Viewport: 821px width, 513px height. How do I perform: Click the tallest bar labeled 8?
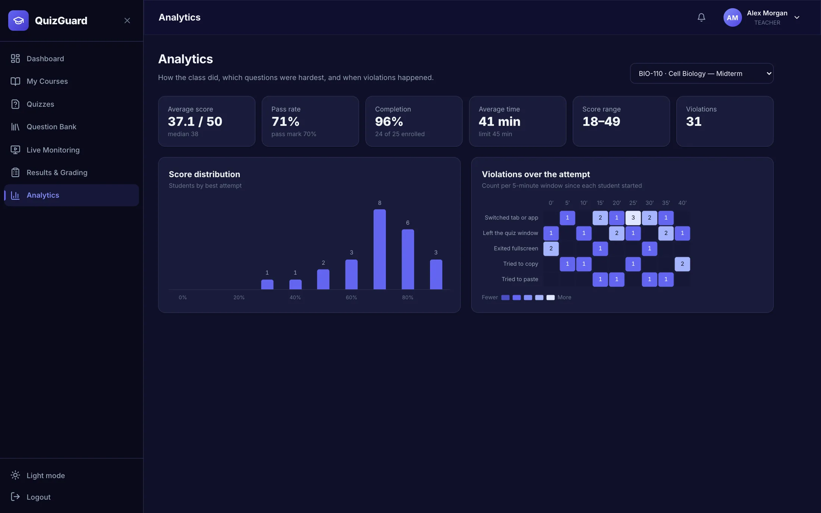coord(380,249)
